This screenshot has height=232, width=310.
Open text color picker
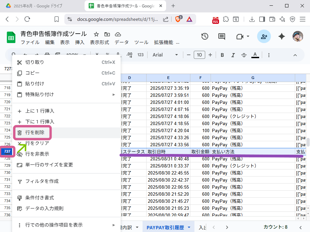coord(255,55)
